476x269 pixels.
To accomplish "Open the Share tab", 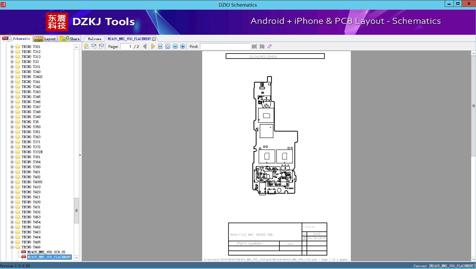I will tap(69, 39).
